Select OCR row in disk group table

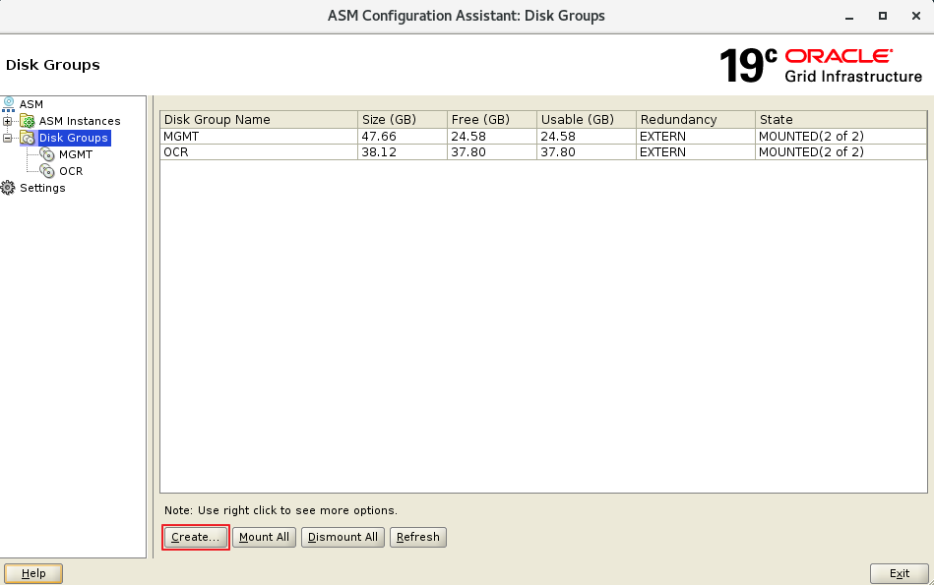coord(543,151)
